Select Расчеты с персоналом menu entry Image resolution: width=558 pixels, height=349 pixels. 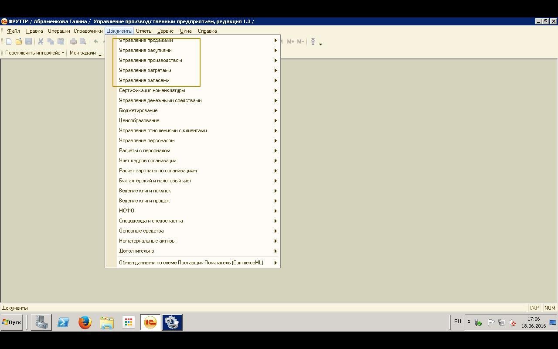coord(193,151)
